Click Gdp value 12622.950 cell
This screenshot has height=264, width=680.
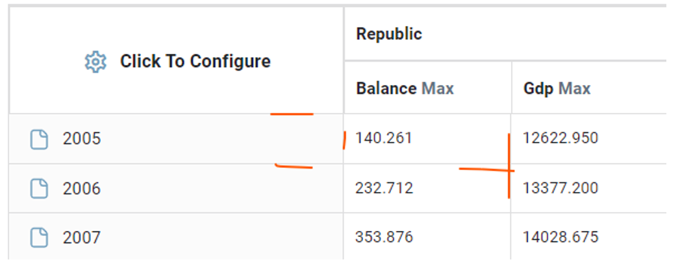[x=560, y=138]
